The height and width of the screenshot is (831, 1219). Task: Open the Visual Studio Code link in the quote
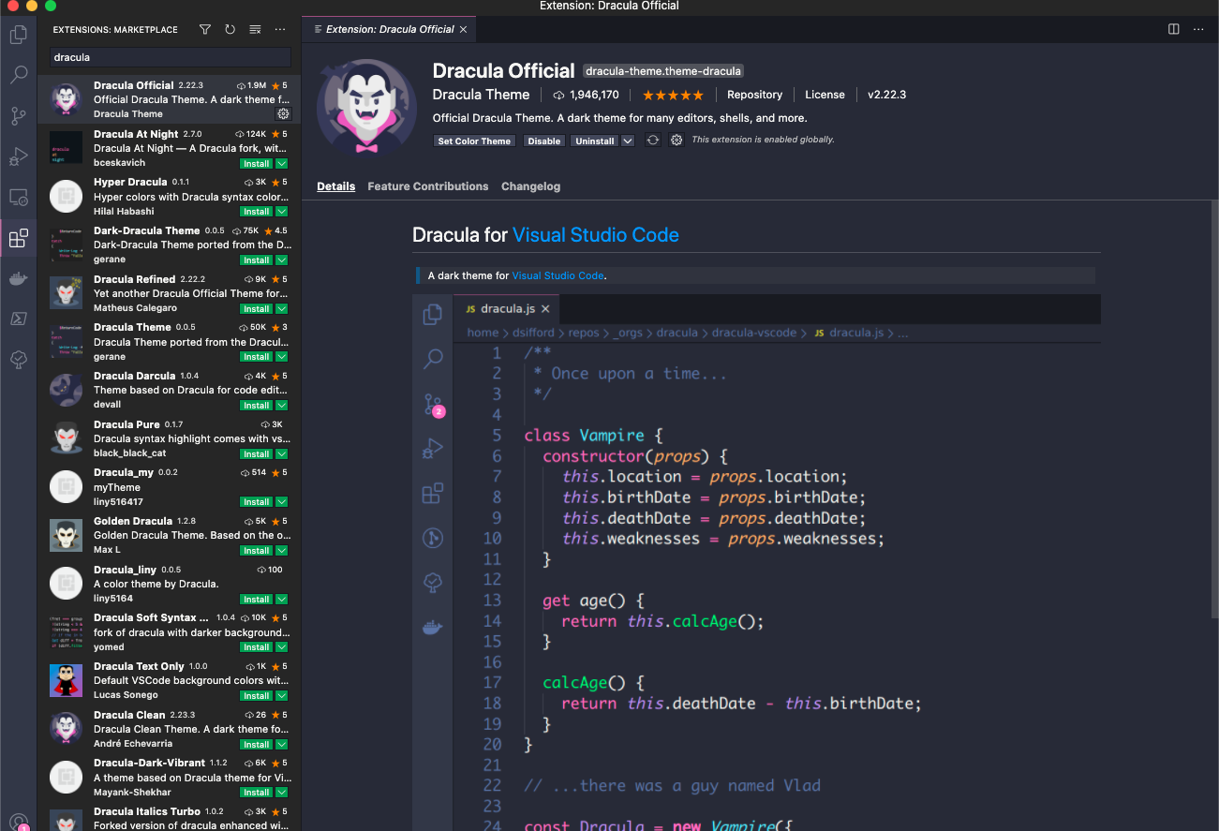(x=557, y=275)
